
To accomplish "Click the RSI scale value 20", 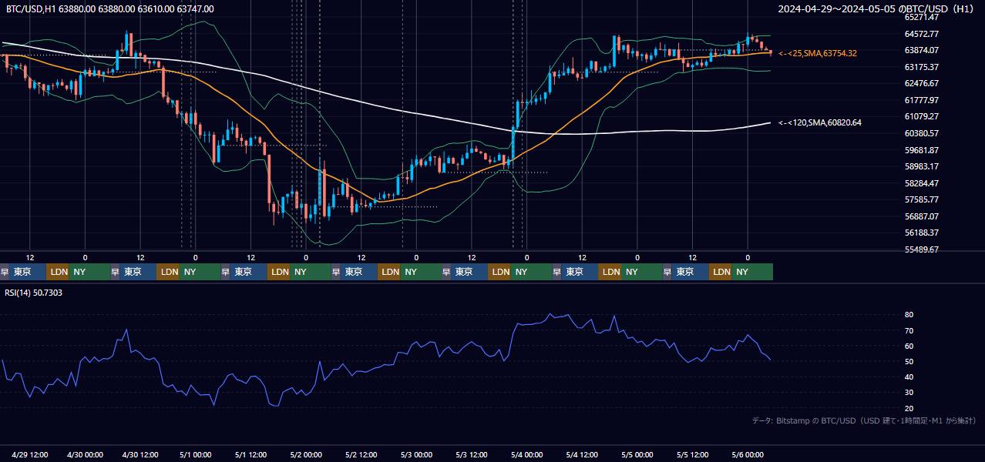I will (909, 408).
